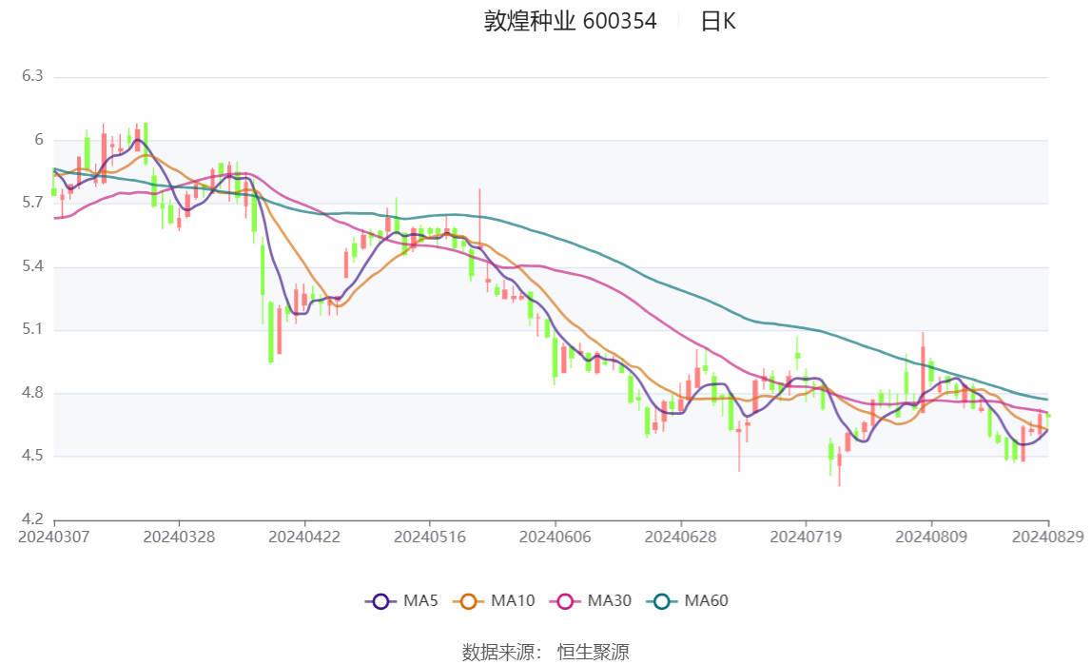Screen dimensions: 1091x665
Task: Click the 20240809 date axis label
Action: click(x=931, y=537)
